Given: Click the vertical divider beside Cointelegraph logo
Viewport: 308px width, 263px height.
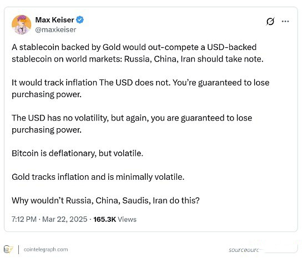Looking at the screenshot, I should pyautogui.click(x=19, y=250).
